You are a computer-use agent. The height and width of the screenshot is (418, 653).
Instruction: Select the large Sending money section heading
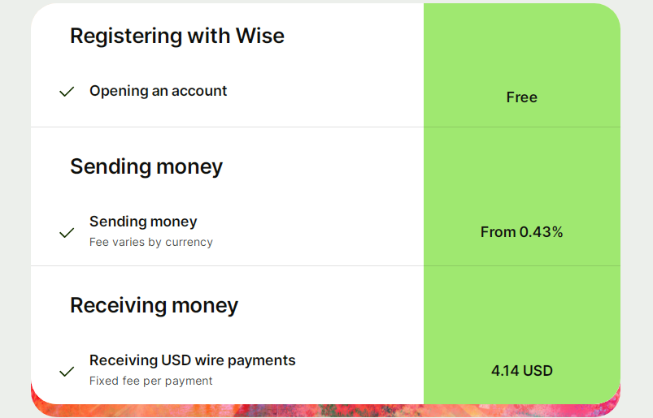pos(146,166)
